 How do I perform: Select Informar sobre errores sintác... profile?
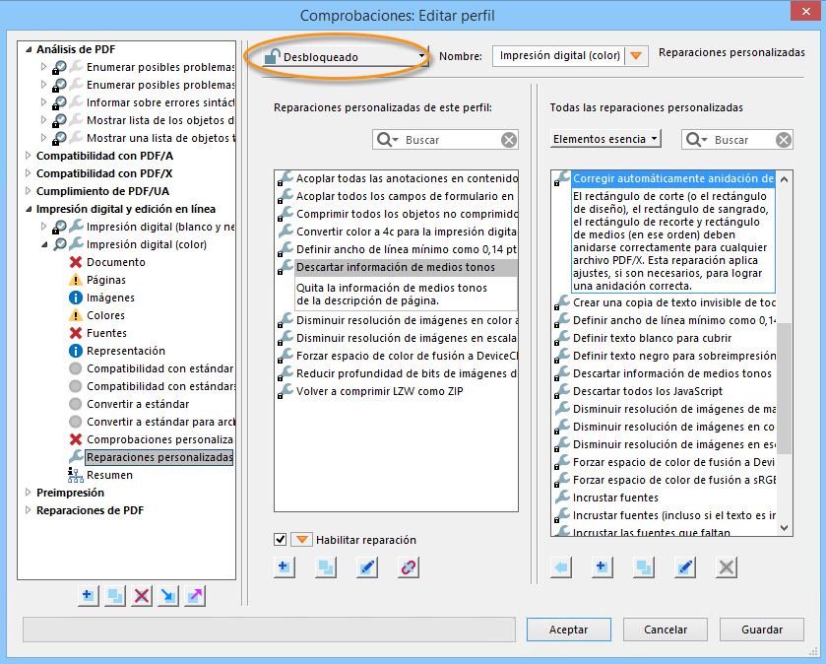pos(160,102)
